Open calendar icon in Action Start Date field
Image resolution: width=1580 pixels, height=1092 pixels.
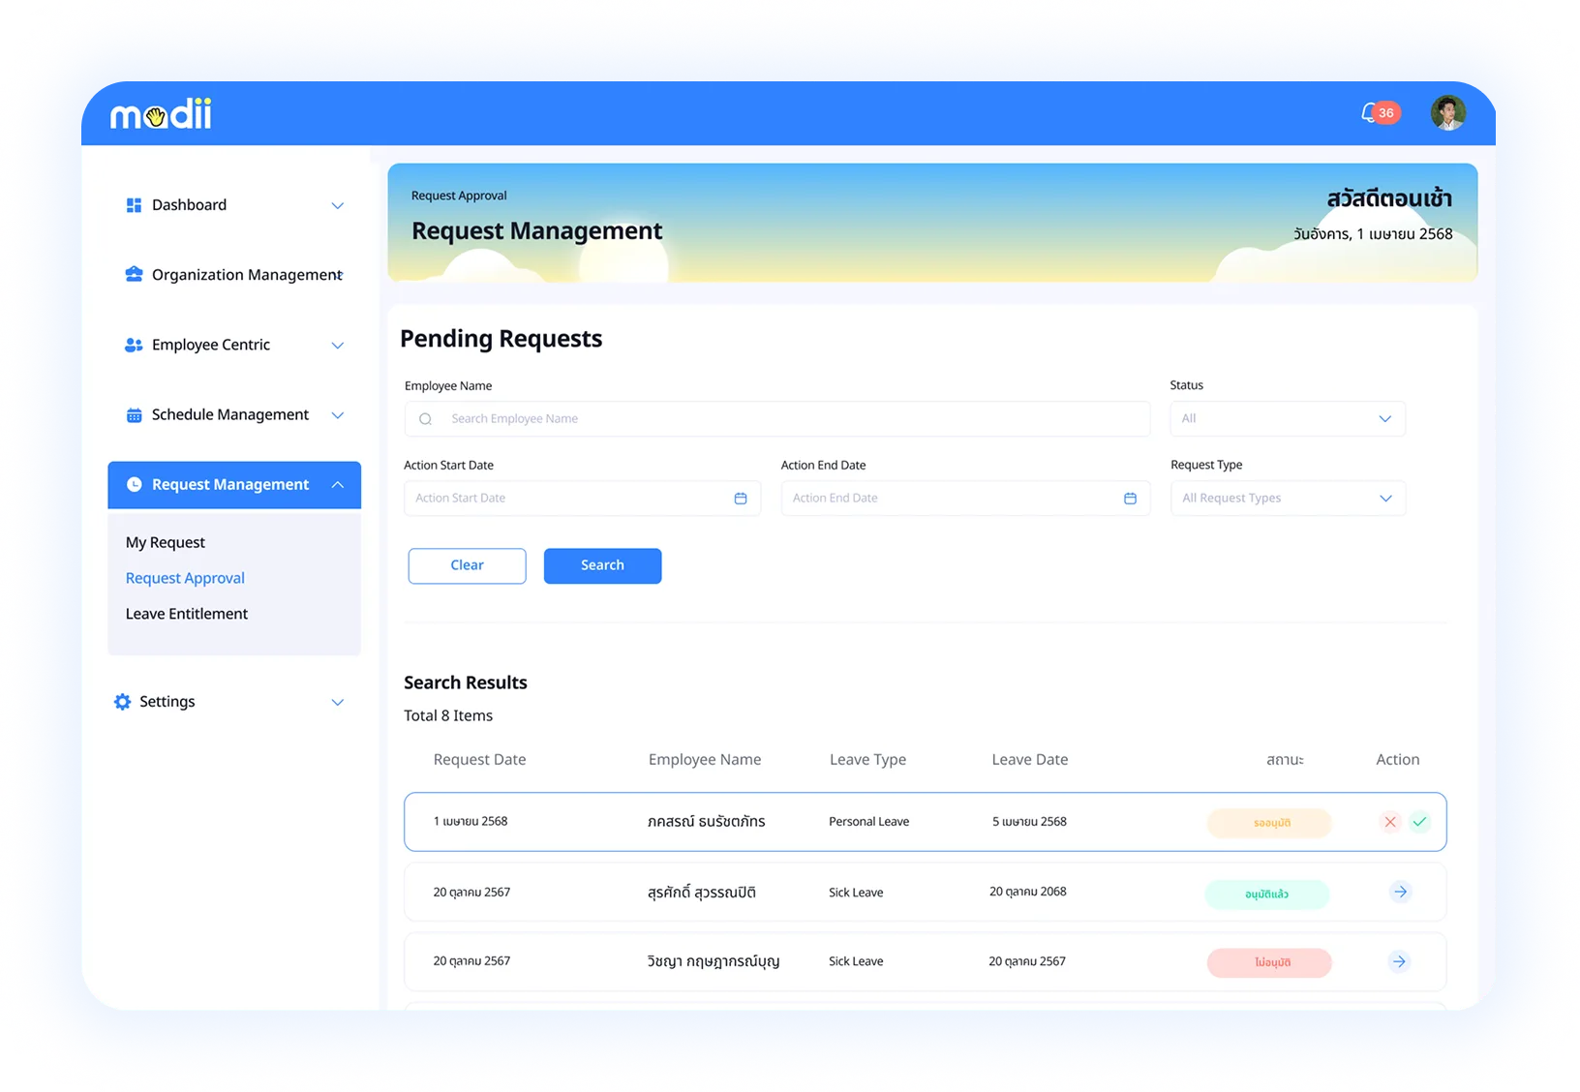click(741, 499)
